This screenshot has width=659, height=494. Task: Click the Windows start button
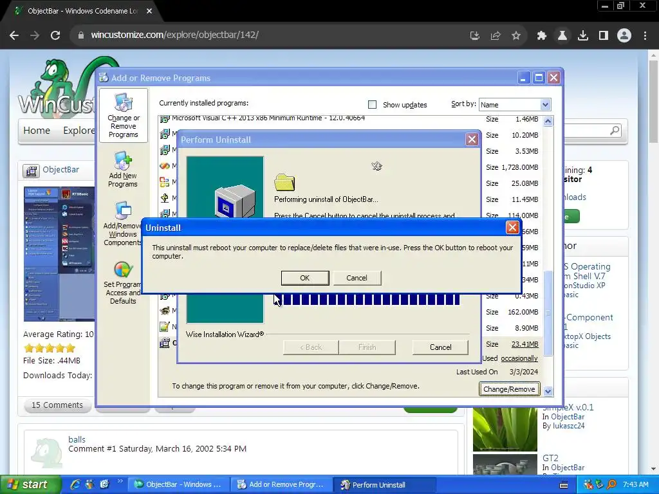point(30,485)
